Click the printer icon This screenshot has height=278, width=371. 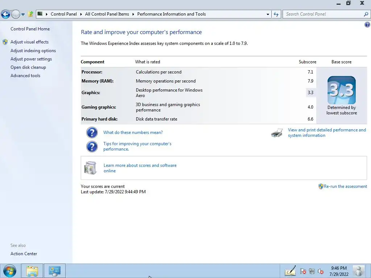tap(277, 133)
